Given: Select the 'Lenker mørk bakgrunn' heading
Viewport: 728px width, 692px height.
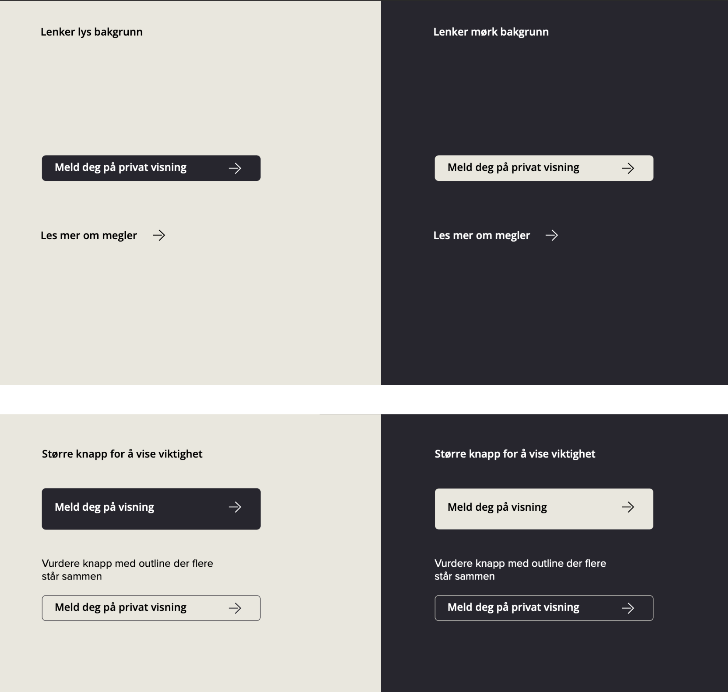Looking at the screenshot, I should pyautogui.click(x=491, y=32).
